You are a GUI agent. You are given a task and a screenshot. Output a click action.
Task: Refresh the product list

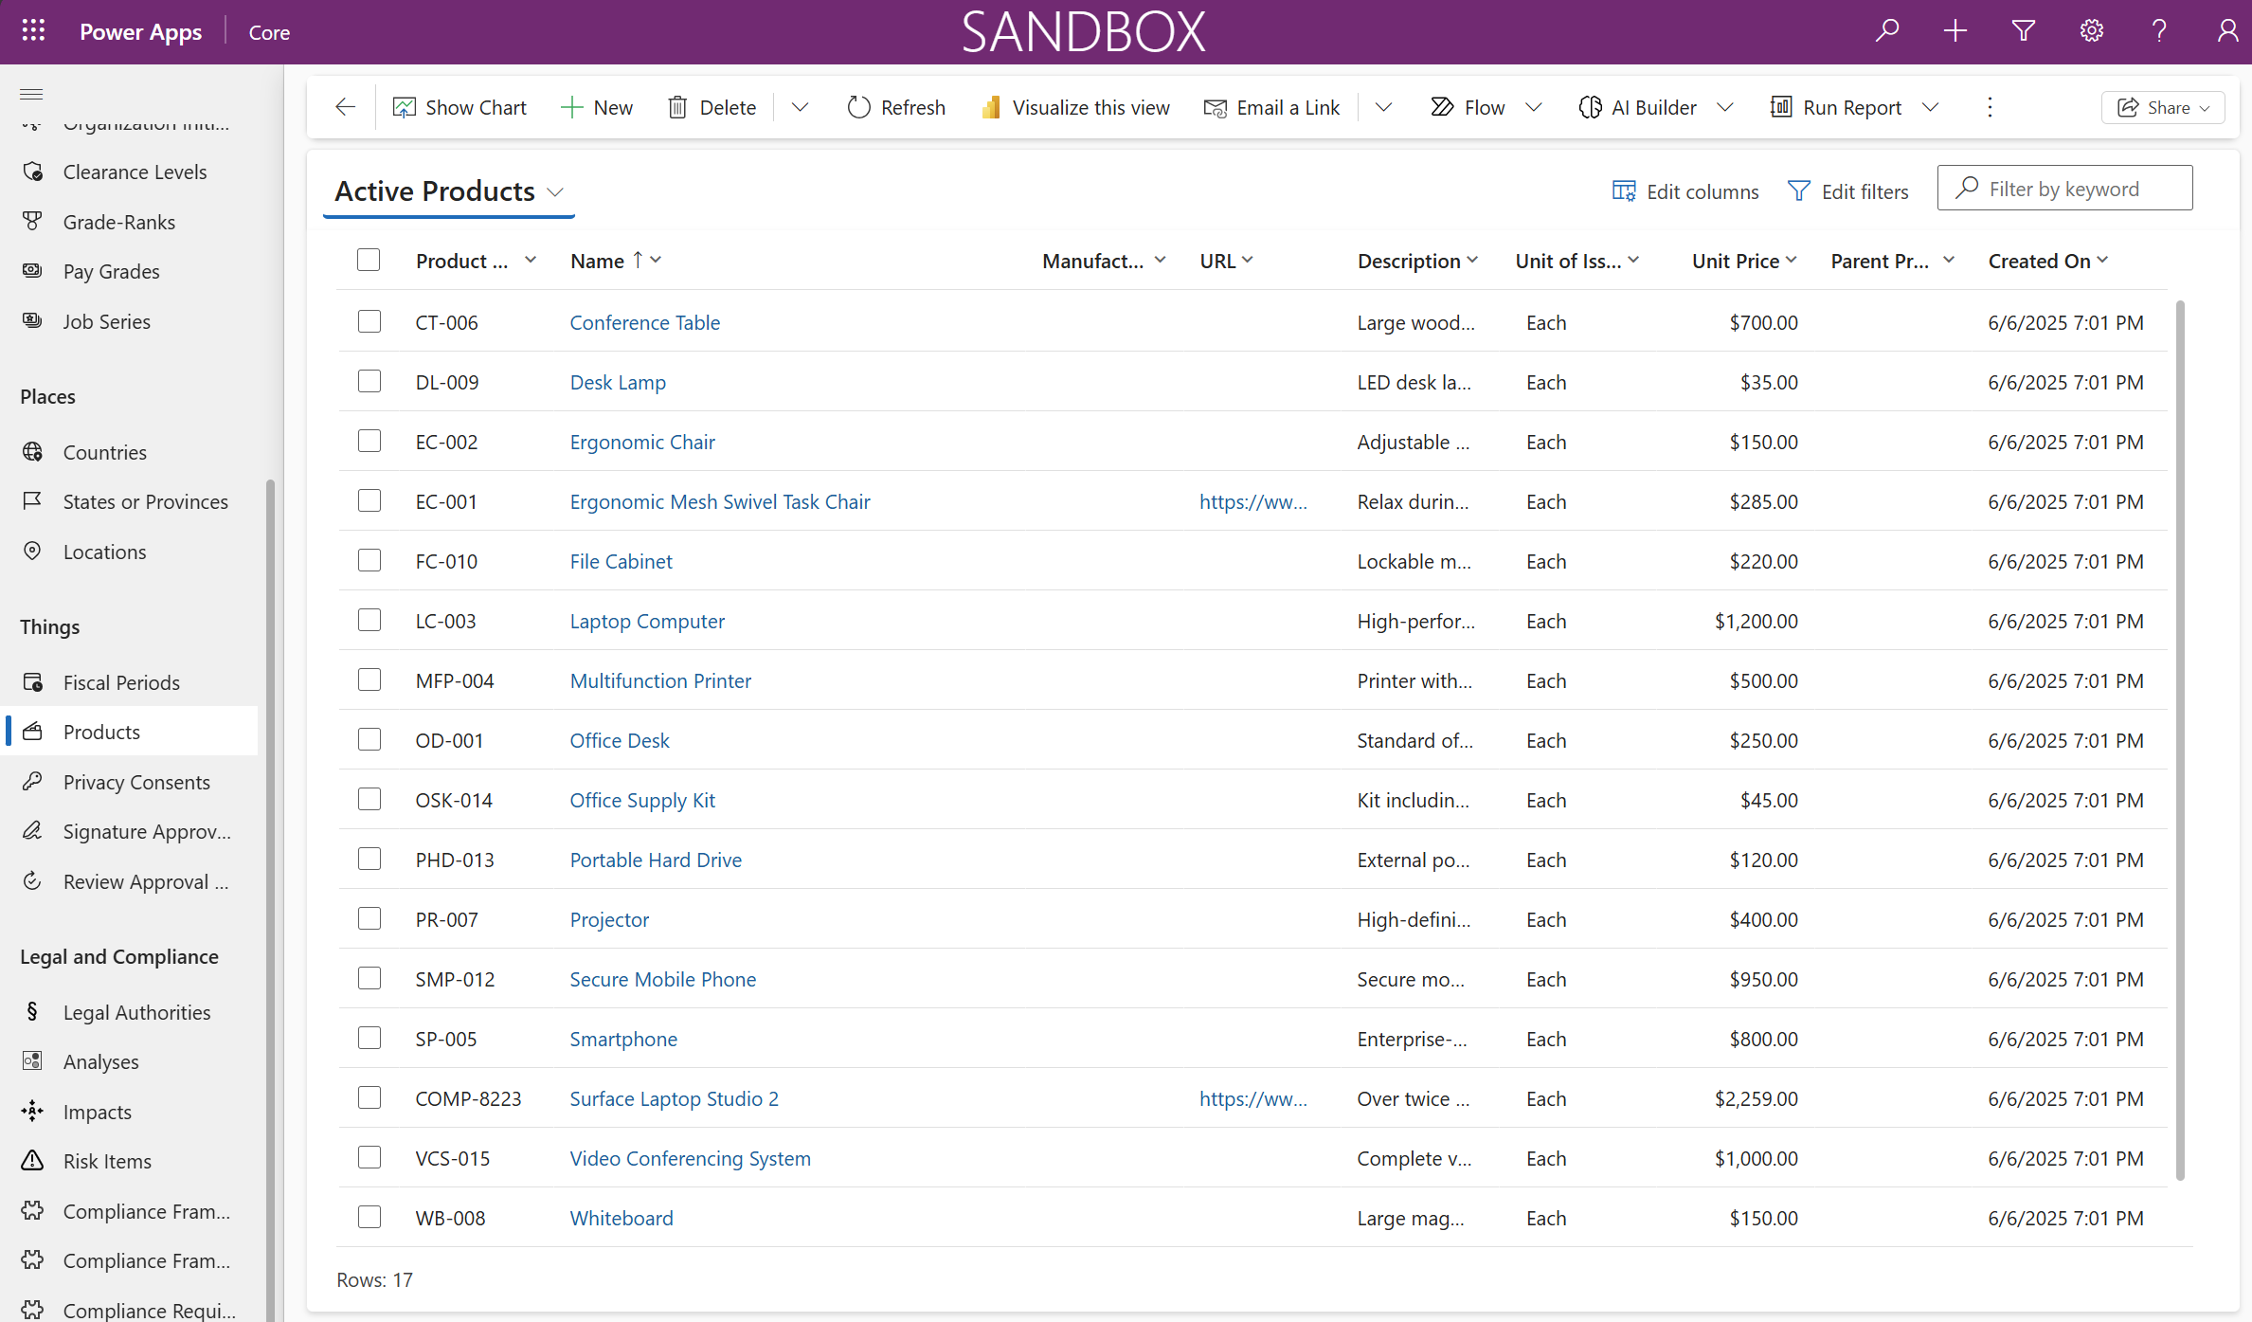click(x=896, y=107)
